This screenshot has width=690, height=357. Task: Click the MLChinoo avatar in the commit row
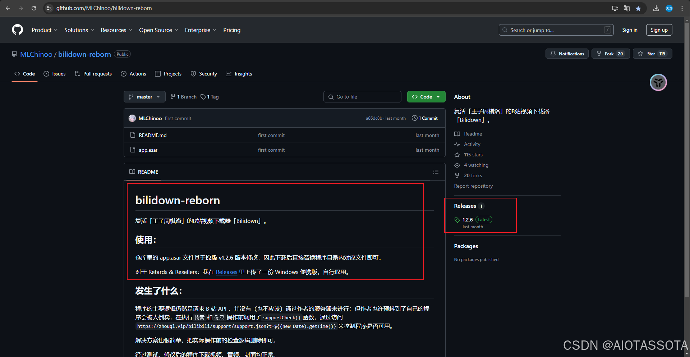[132, 118]
